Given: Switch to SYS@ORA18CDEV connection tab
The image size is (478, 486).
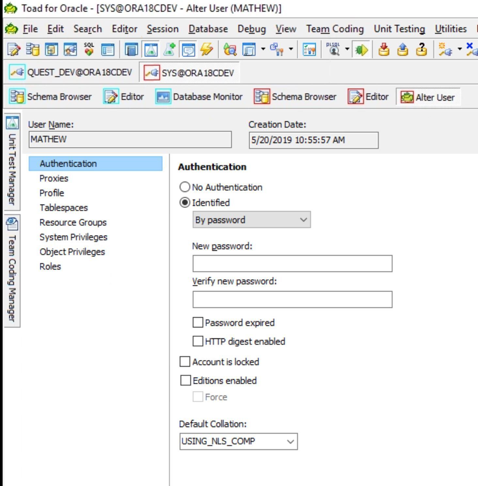Looking at the screenshot, I should (189, 72).
